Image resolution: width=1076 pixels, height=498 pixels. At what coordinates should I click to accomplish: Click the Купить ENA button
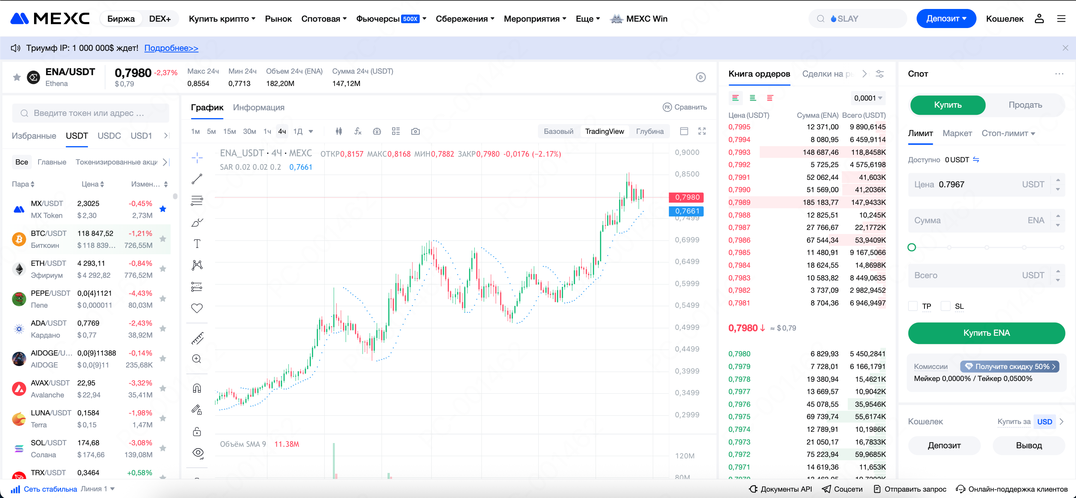click(x=986, y=333)
